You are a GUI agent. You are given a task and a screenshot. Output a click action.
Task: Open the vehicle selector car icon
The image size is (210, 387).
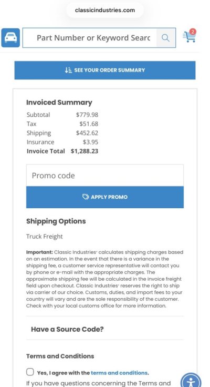tap(10, 38)
